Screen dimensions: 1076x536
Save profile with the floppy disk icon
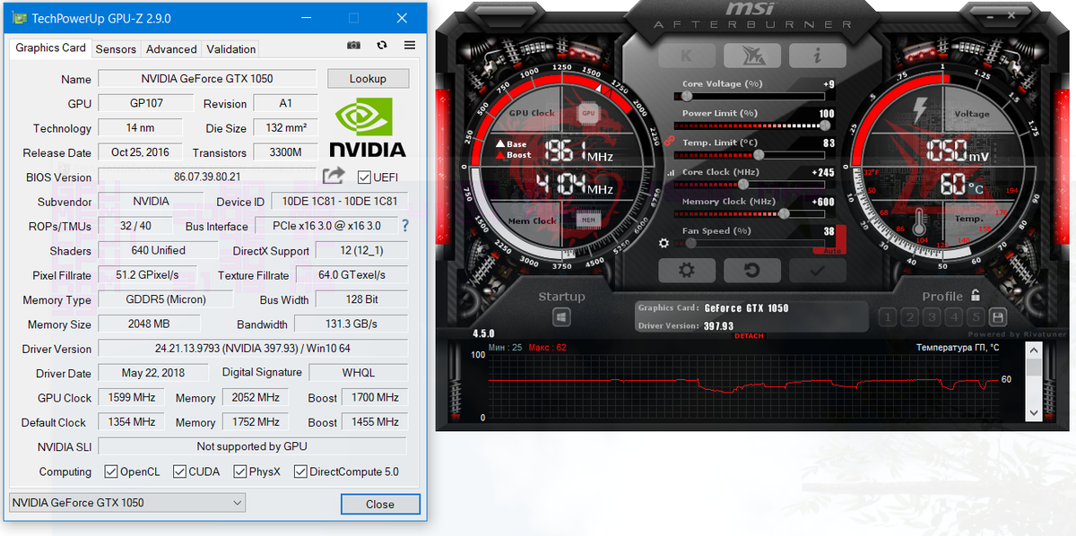point(998,317)
